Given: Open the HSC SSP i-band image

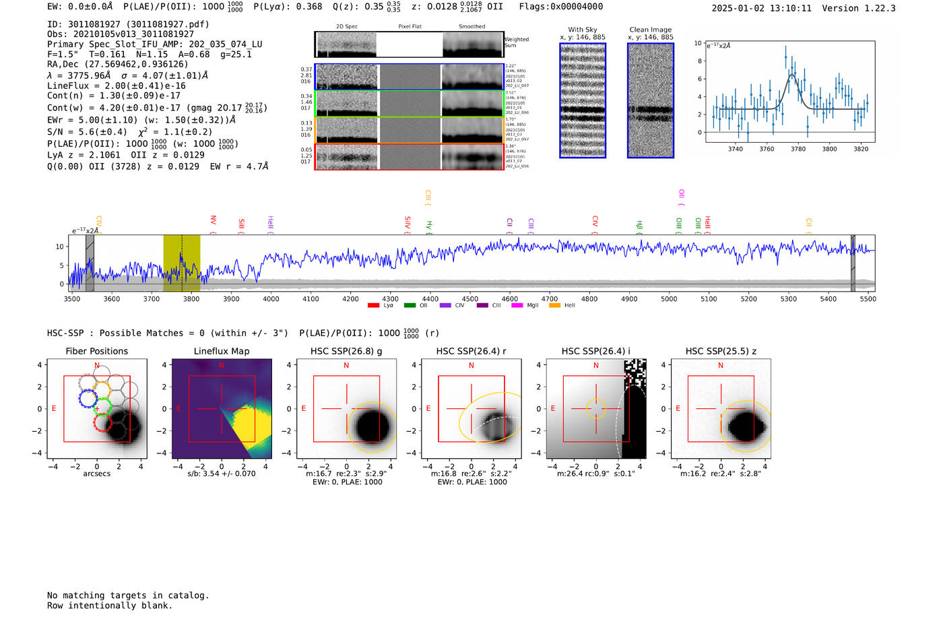Looking at the screenshot, I should click(x=596, y=409).
